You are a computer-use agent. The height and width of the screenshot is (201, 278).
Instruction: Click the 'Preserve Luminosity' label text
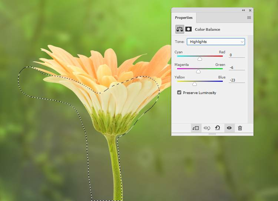tap(199, 93)
